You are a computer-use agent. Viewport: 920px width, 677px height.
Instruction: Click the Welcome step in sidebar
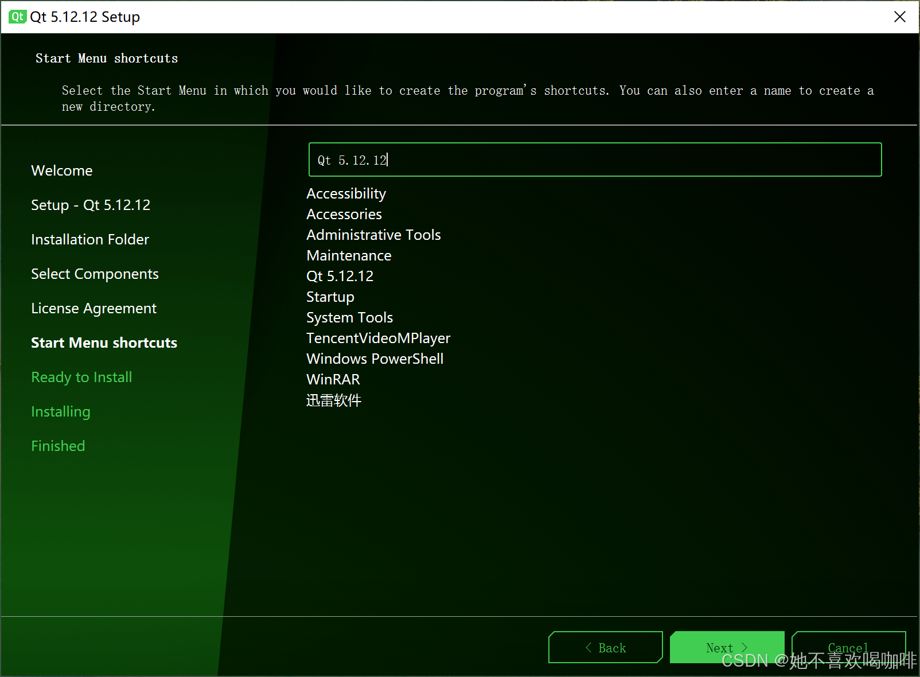pyautogui.click(x=62, y=170)
